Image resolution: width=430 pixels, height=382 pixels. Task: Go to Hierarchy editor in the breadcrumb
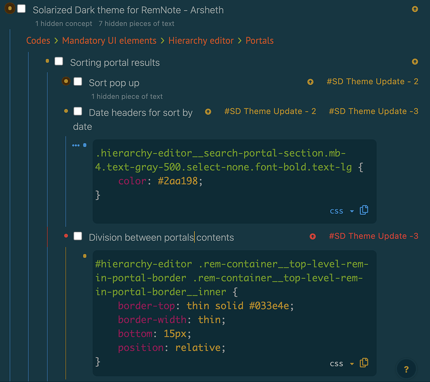tap(201, 41)
